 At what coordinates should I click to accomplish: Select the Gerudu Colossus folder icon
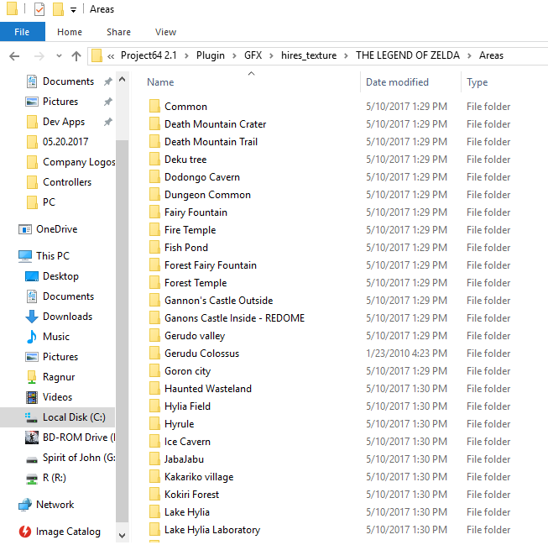[x=154, y=353]
